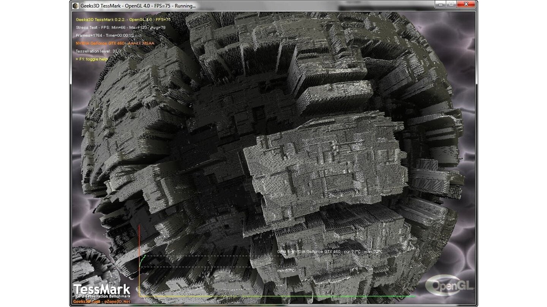Close the TessMark window
This screenshot has width=547, height=307.
(466, 4)
